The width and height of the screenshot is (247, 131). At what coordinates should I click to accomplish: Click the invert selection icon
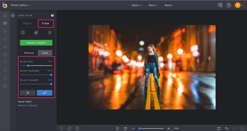[36, 33]
